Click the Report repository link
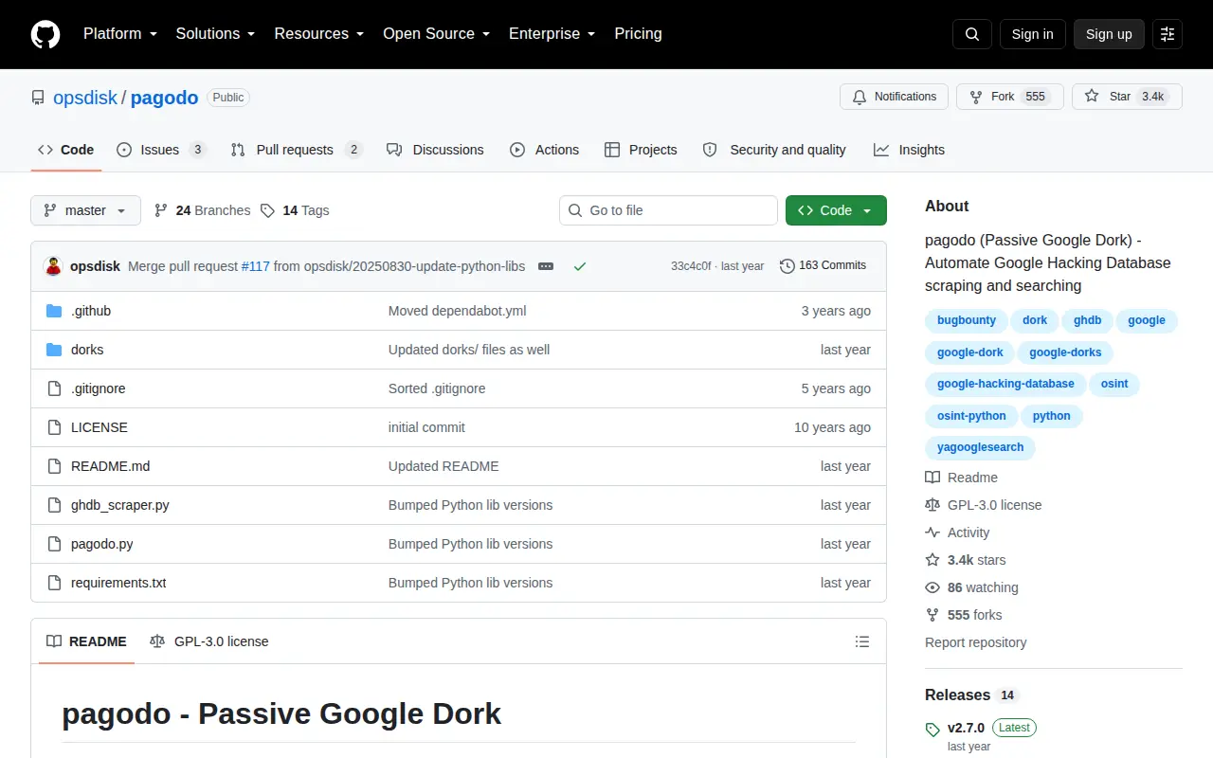The height and width of the screenshot is (758, 1213). 975,642
